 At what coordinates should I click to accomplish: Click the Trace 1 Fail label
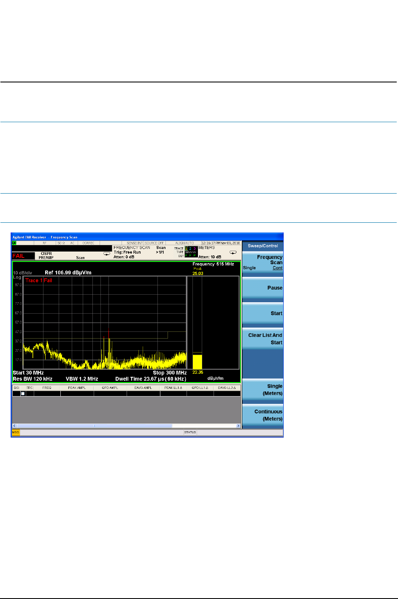point(39,281)
